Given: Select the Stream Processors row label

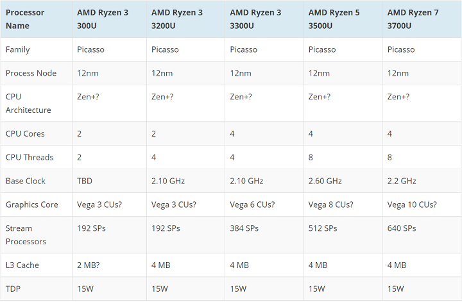Looking at the screenshot, I should (x=26, y=235).
